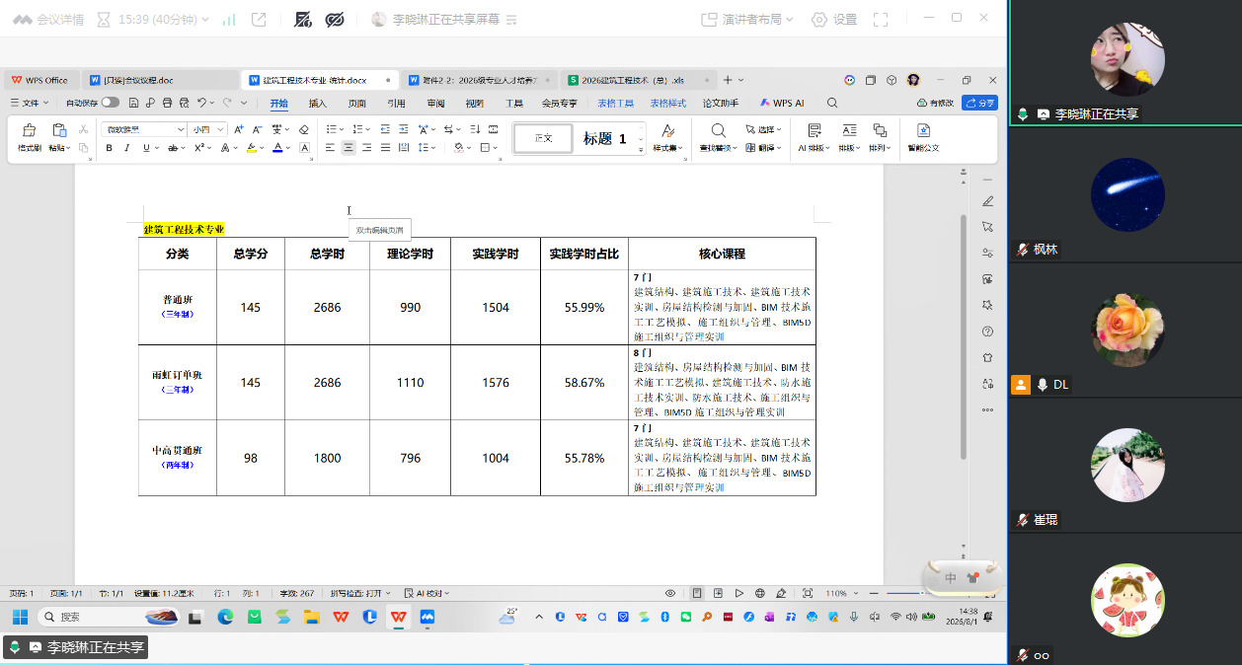Click the vertical document scrollbar
The image size is (1242, 665).
964,335
